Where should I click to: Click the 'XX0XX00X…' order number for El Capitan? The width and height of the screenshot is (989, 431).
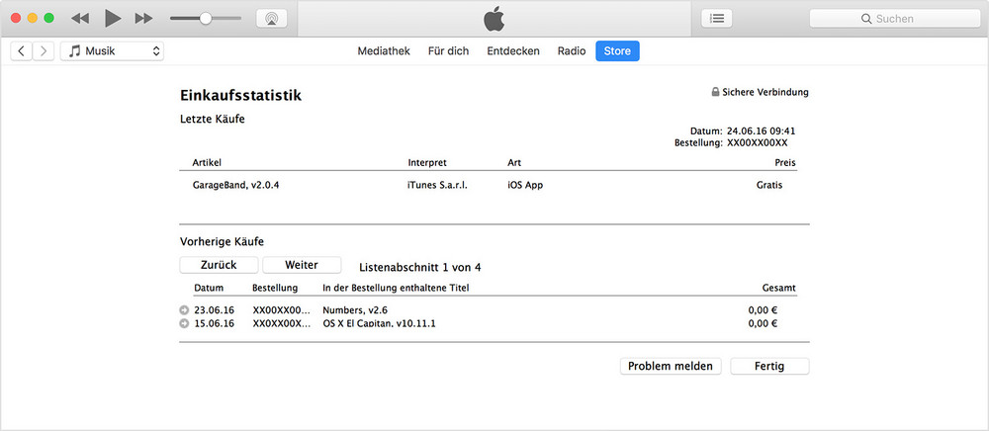(x=282, y=323)
